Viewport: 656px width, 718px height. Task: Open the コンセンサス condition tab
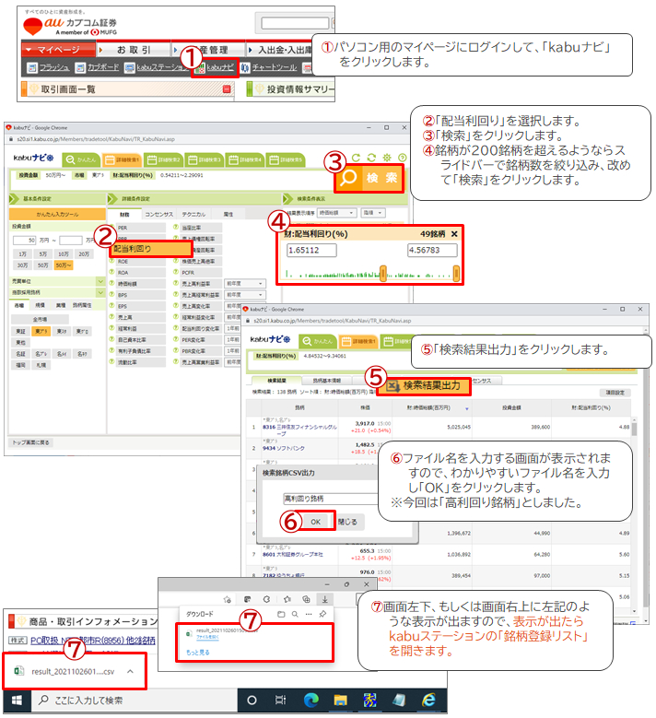click(x=158, y=215)
